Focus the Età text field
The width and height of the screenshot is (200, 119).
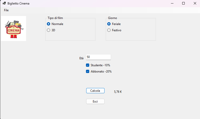pyautogui.click(x=98, y=57)
